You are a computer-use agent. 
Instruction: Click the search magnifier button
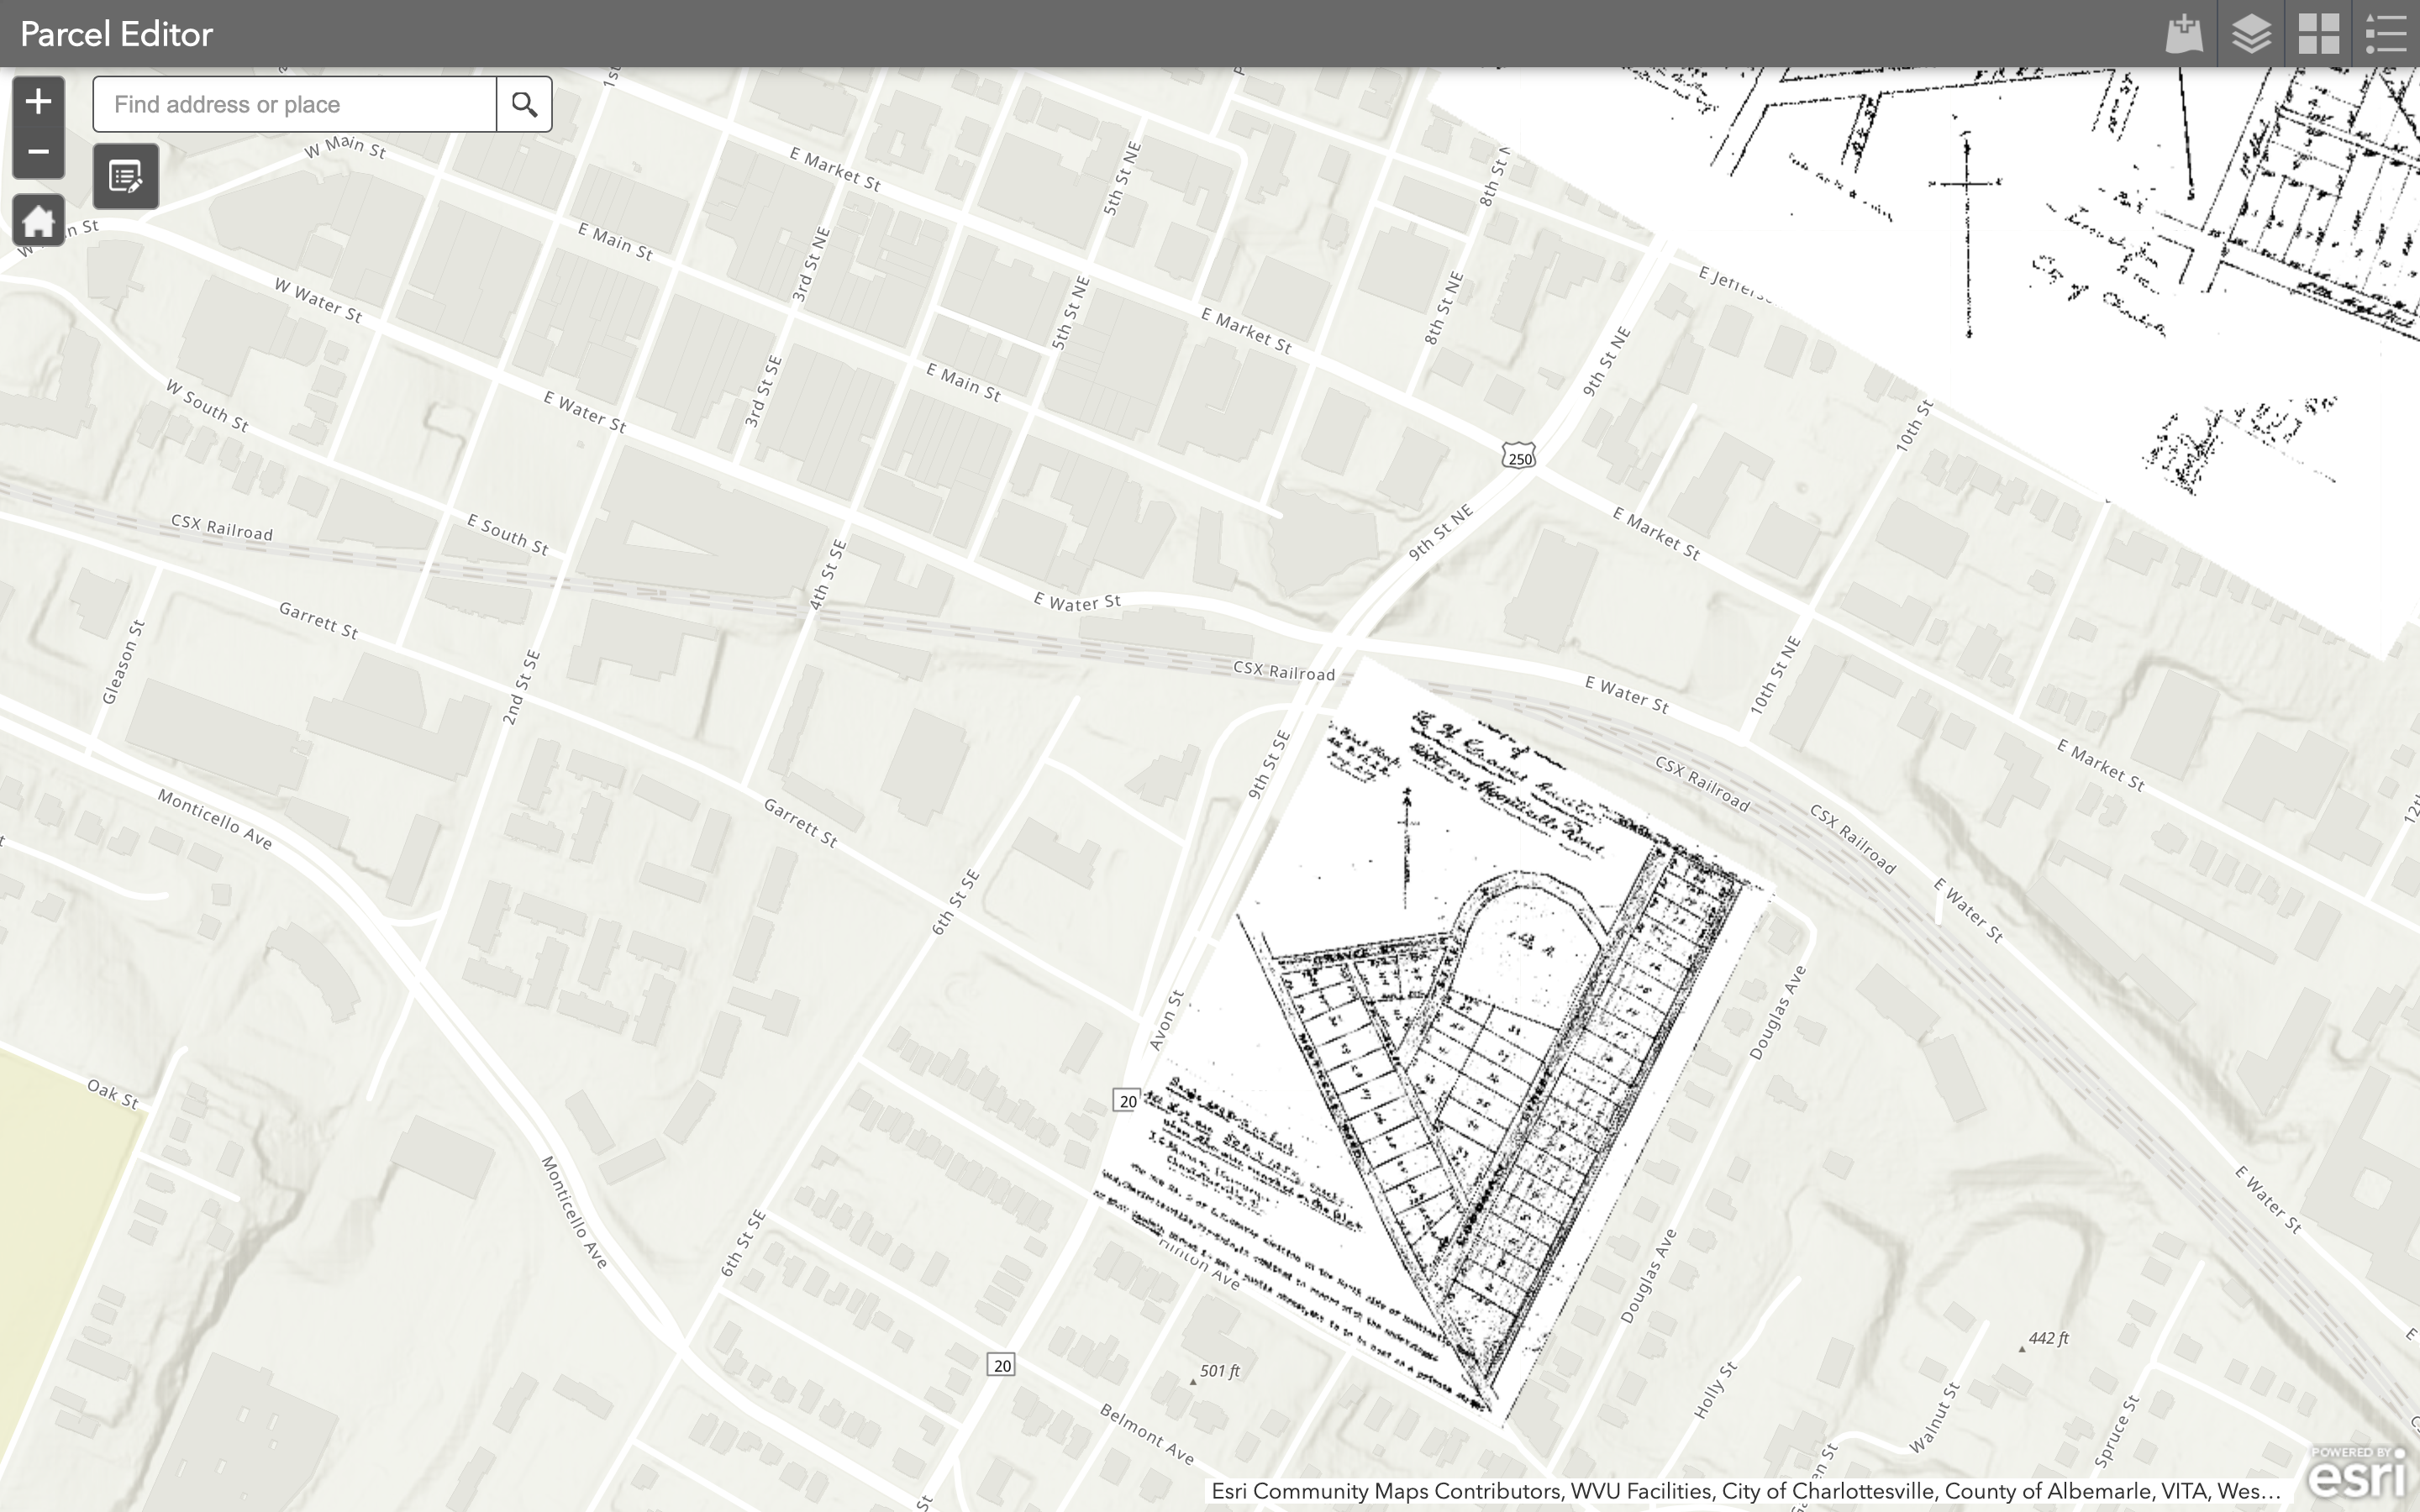tap(524, 104)
